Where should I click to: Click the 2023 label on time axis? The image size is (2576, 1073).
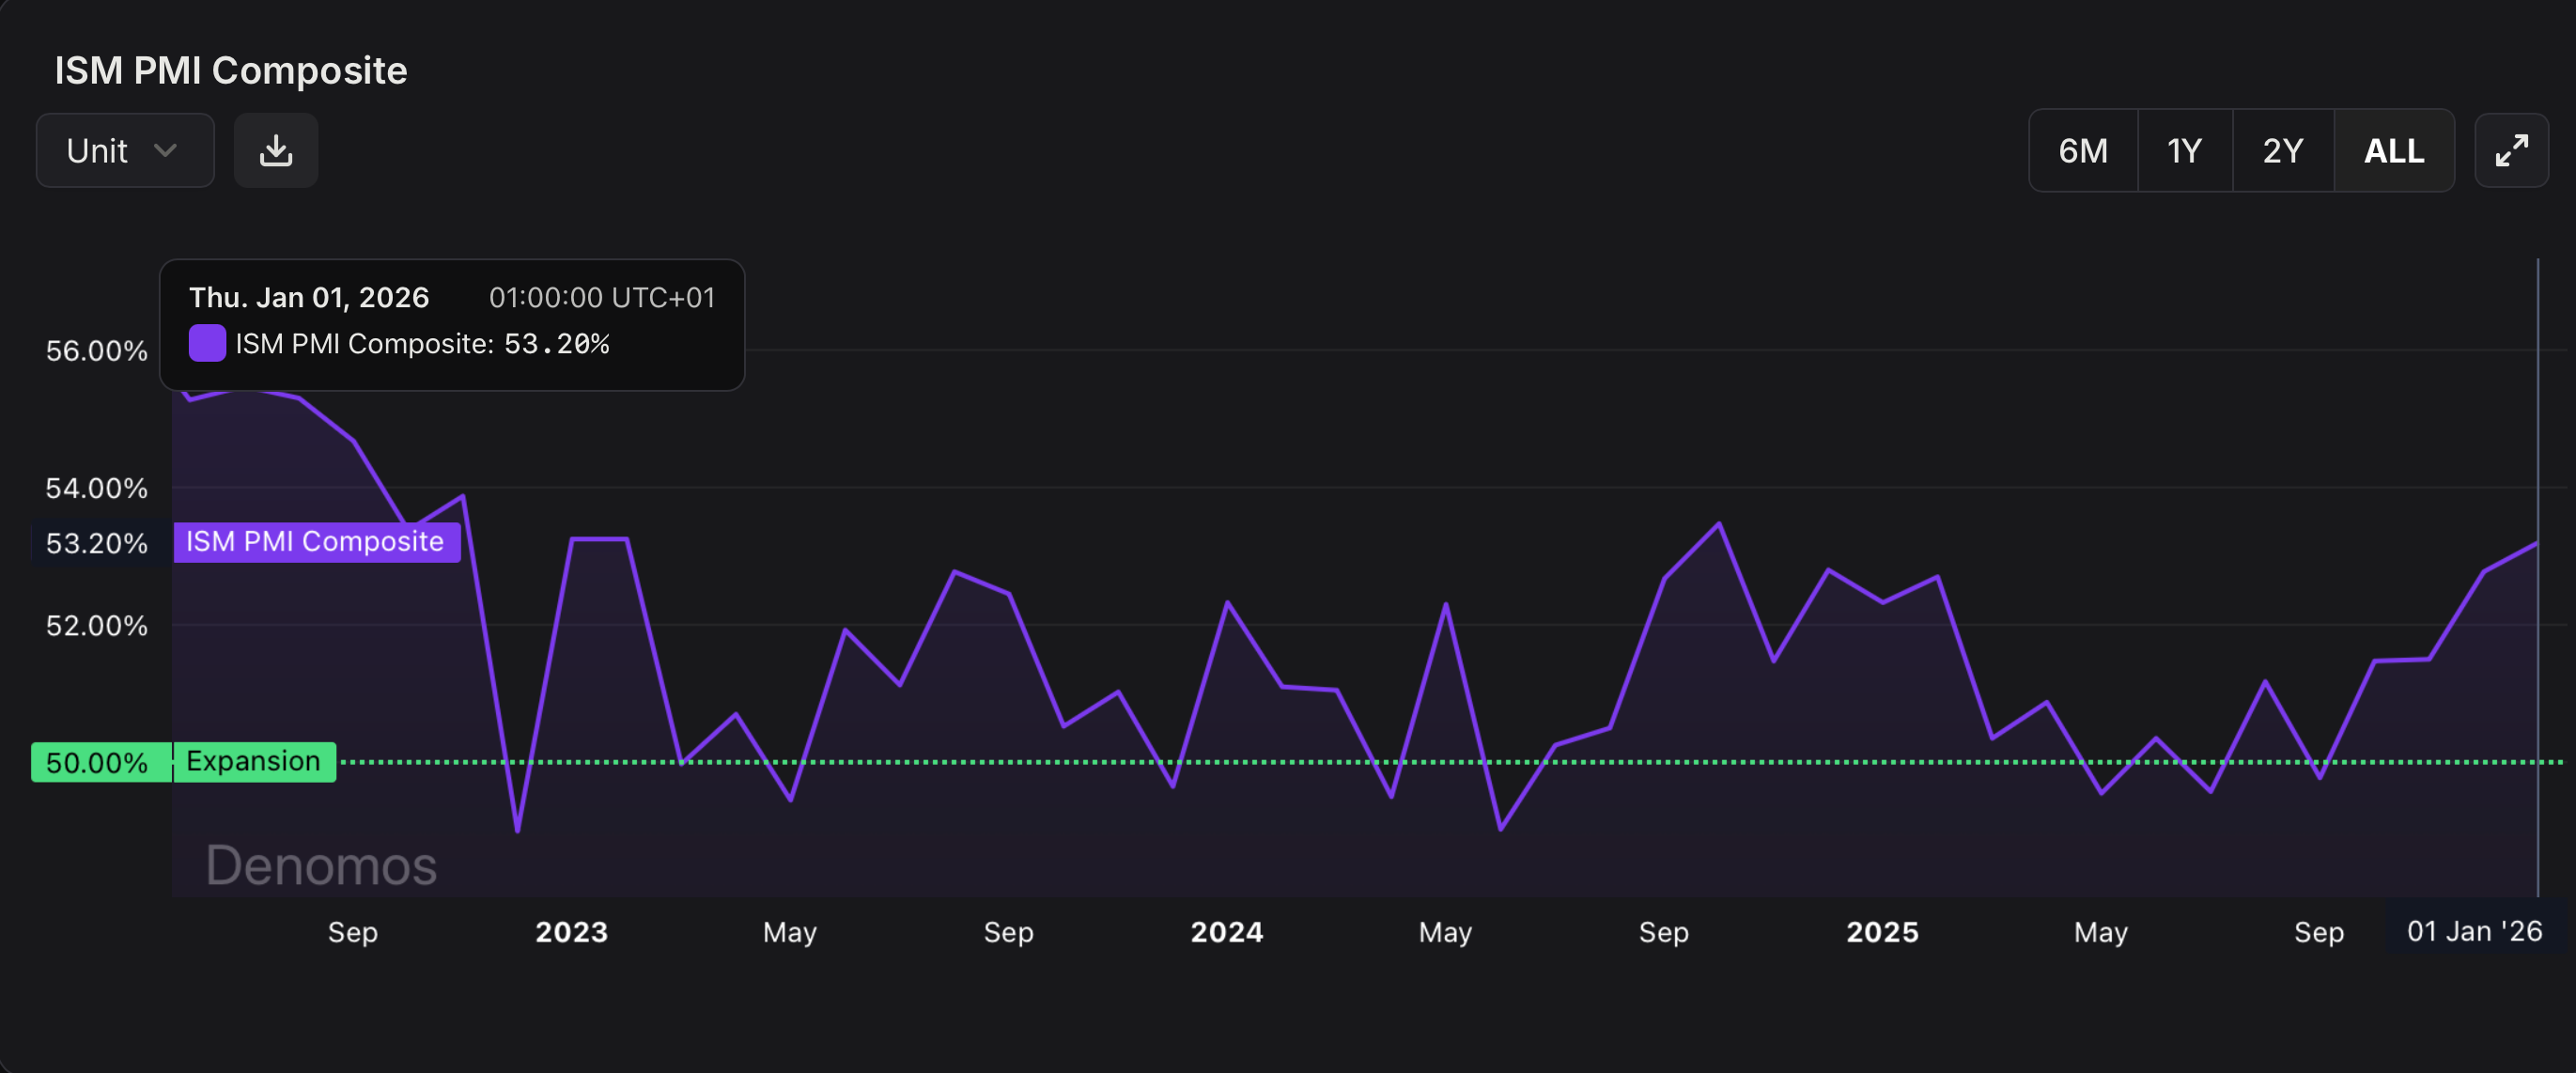[571, 931]
